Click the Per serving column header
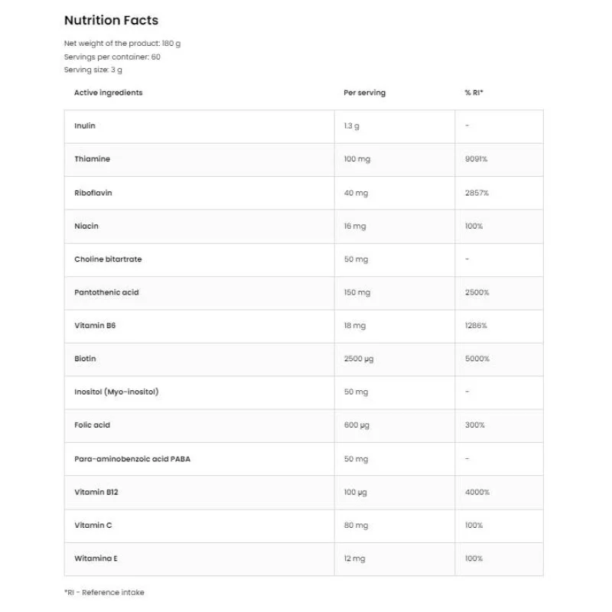612x612 pixels. click(x=364, y=93)
